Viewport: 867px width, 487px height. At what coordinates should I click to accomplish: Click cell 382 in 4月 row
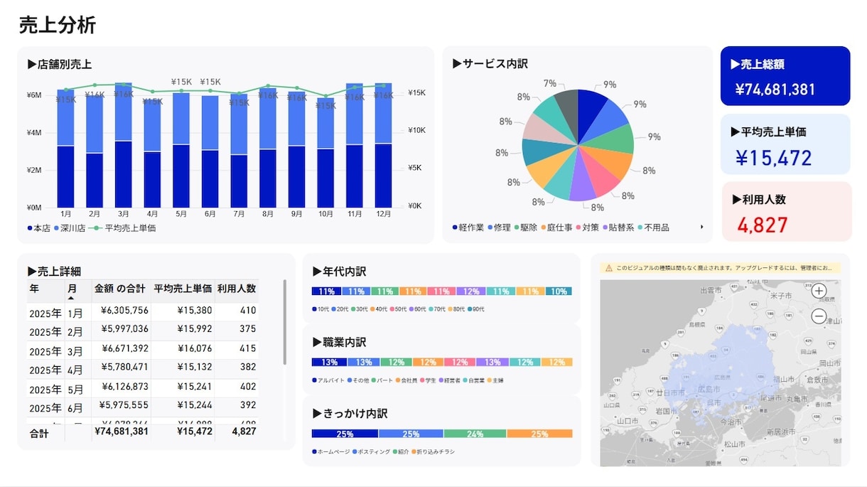point(247,367)
